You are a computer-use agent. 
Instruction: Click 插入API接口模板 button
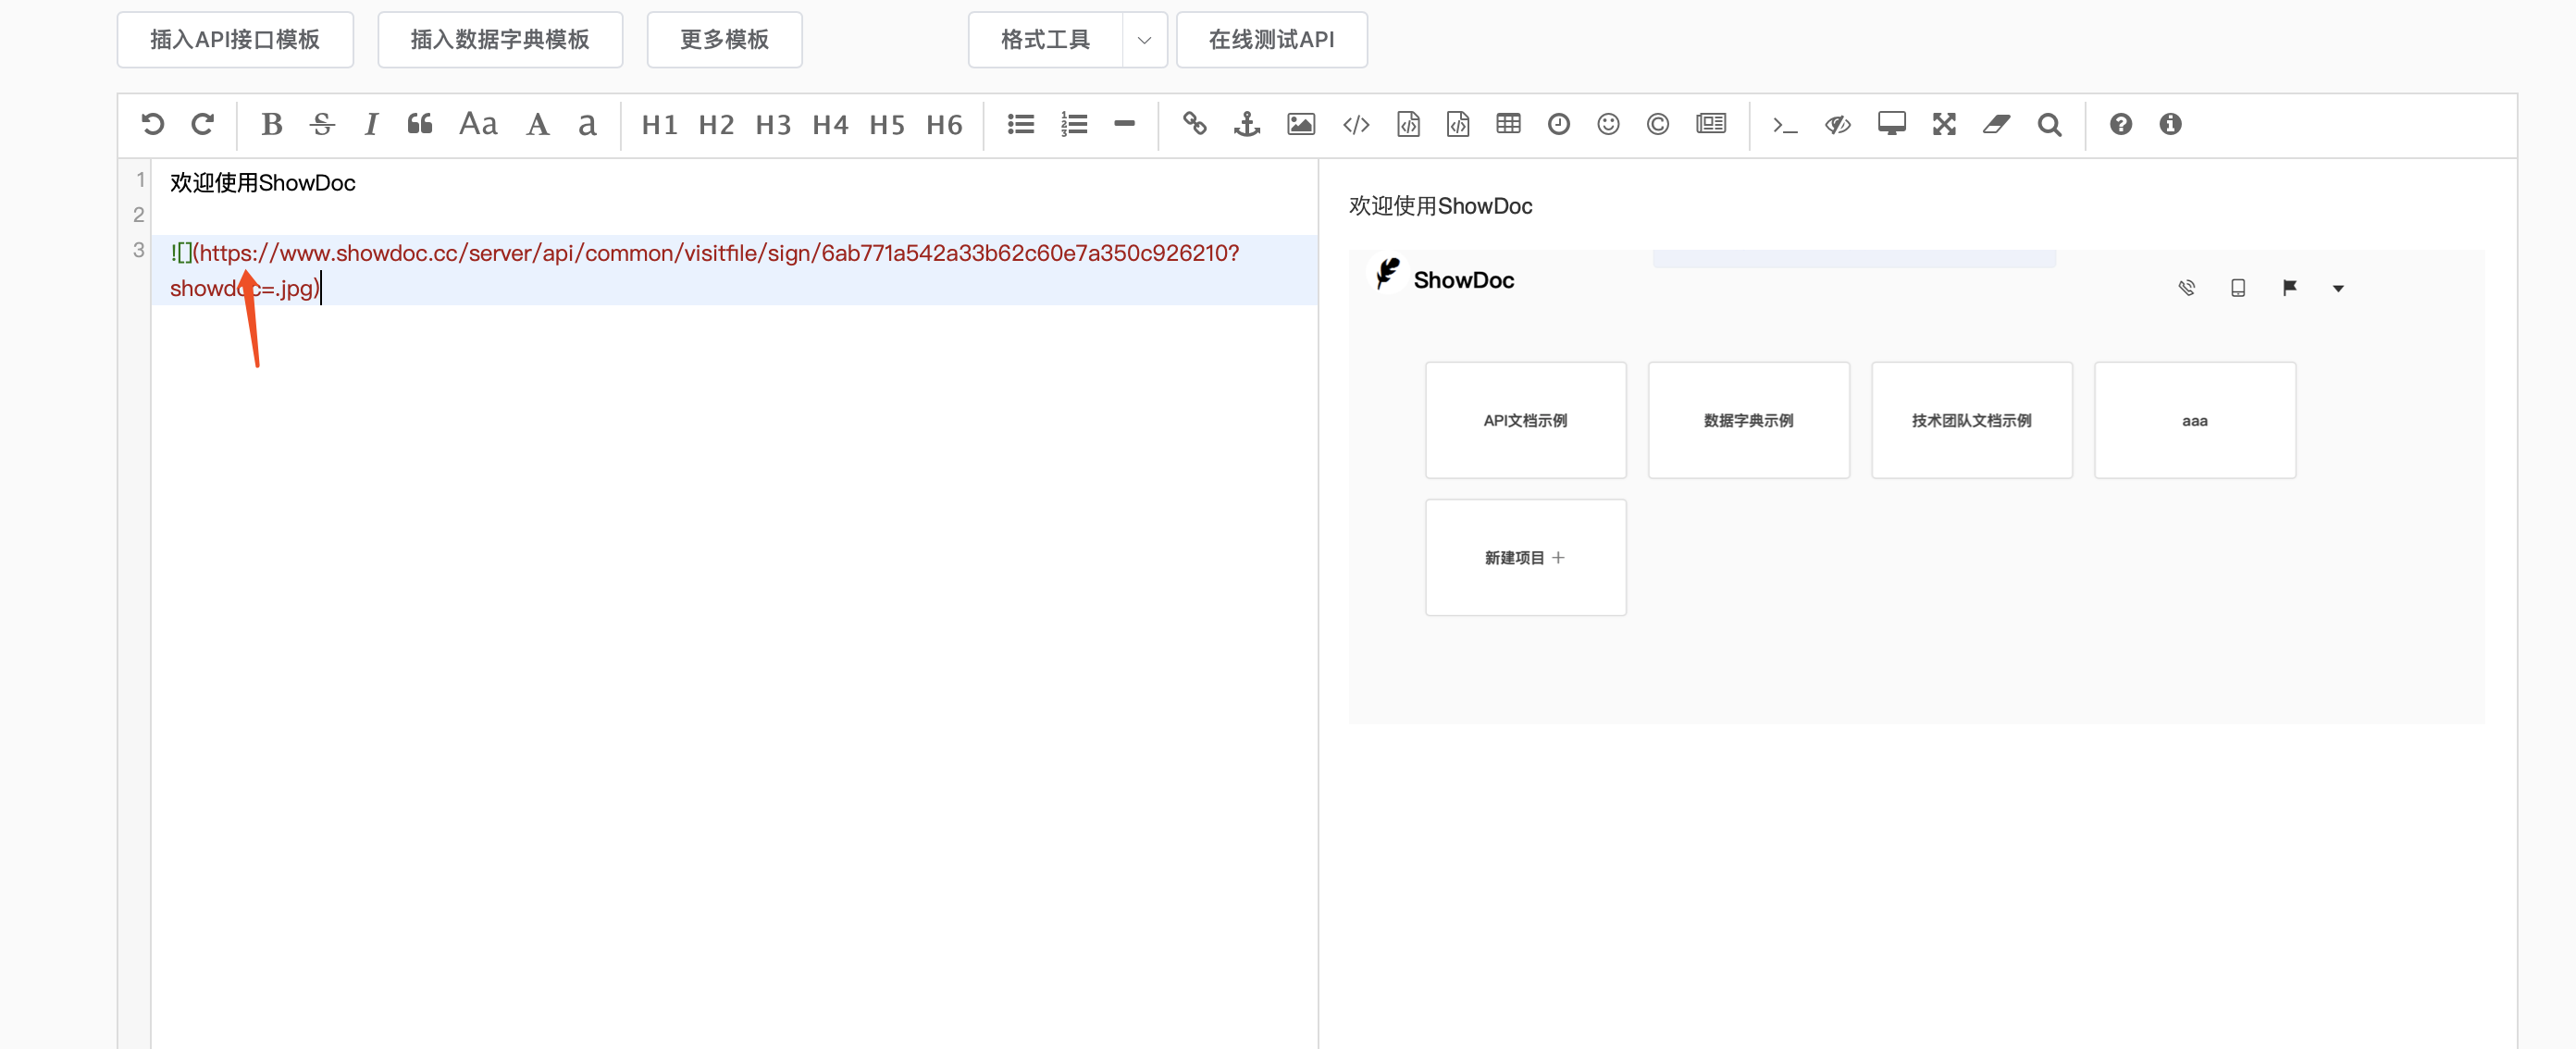235,40
